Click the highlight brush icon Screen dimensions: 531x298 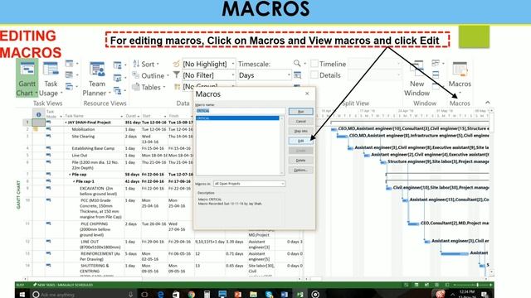click(176, 64)
